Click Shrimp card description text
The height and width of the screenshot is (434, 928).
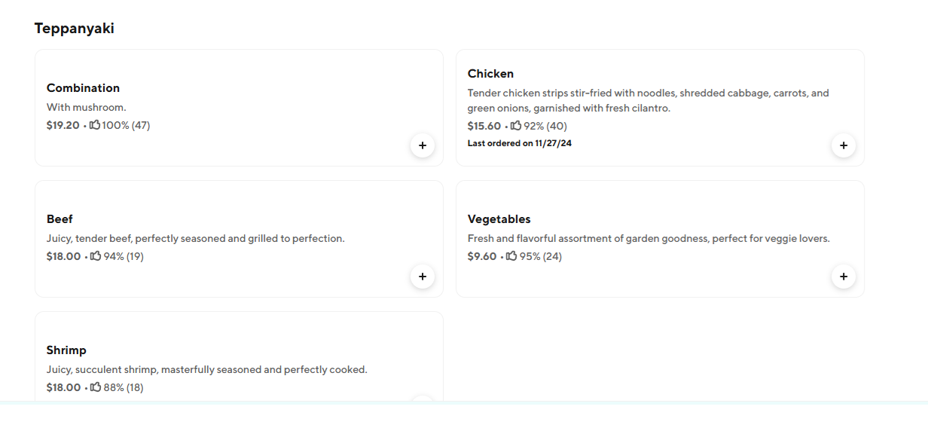[x=206, y=370]
